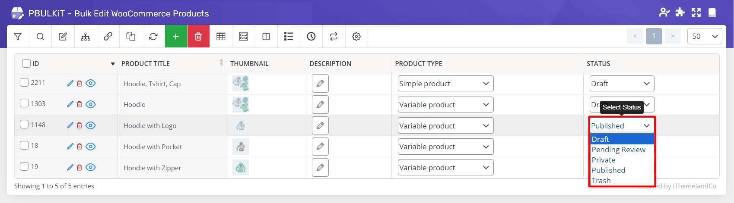Check the box for product 2211

click(24, 82)
